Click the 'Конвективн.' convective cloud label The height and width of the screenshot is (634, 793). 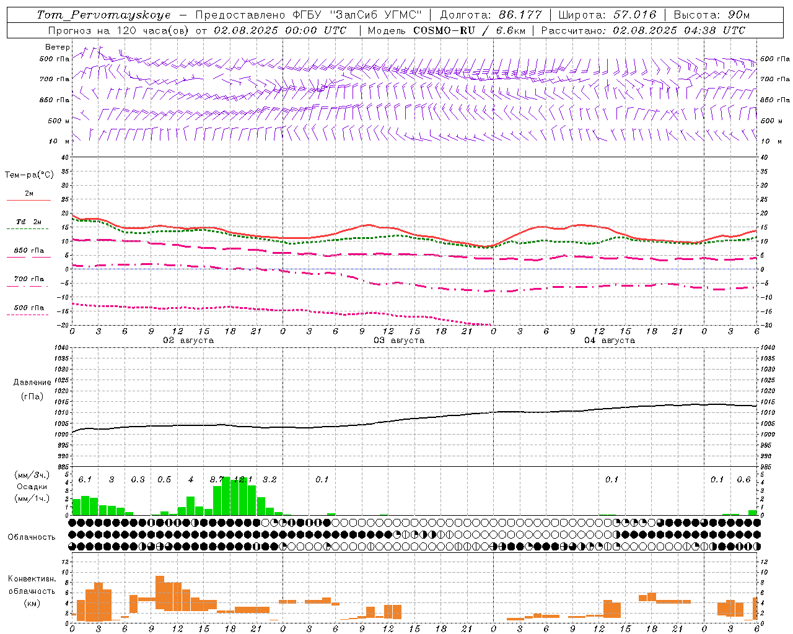[x=32, y=579]
